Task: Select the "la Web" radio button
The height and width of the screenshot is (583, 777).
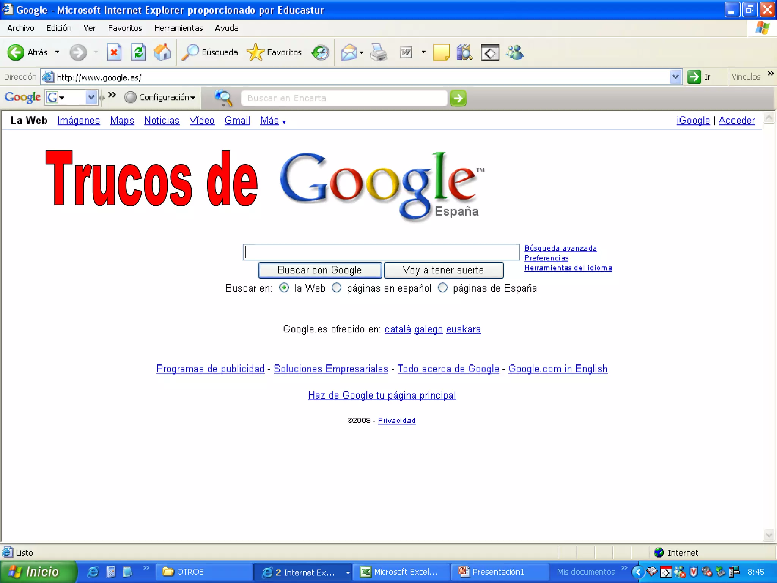Action: pyautogui.click(x=284, y=288)
